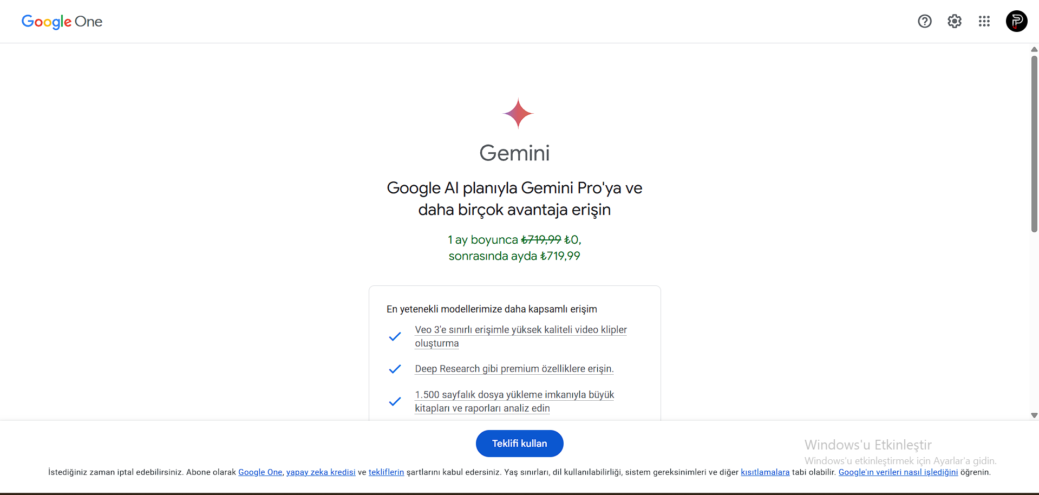Open the kısıtlamalara link
This screenshot has height=495, width=1039.
(765, 472)
